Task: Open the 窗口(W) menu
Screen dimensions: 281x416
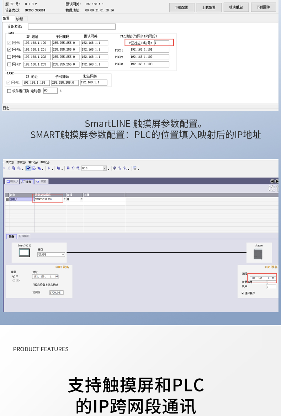Action: click(33, 162)
